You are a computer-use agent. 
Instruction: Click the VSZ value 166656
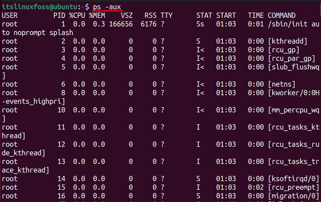click(121, 24)
